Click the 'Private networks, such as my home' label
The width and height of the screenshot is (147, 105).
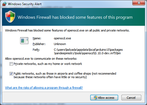click(48, 64)
